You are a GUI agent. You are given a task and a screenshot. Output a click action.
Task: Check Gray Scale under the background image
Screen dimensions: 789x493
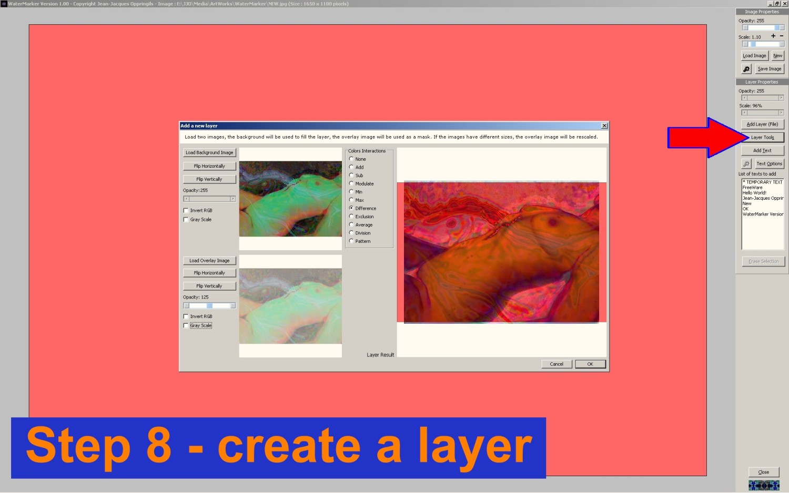[x=186, y=220]
